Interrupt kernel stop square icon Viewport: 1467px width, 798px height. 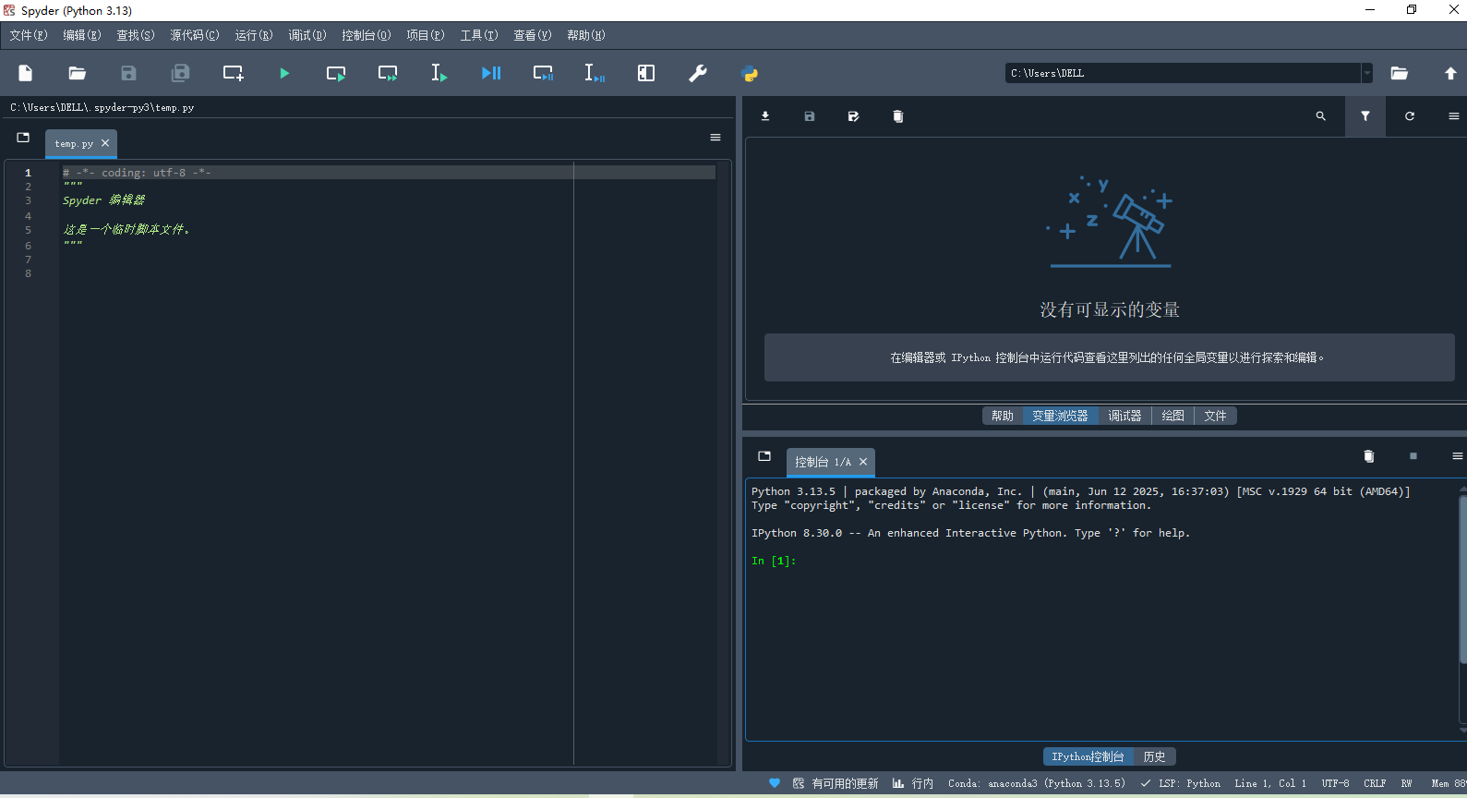[1413, 456]
